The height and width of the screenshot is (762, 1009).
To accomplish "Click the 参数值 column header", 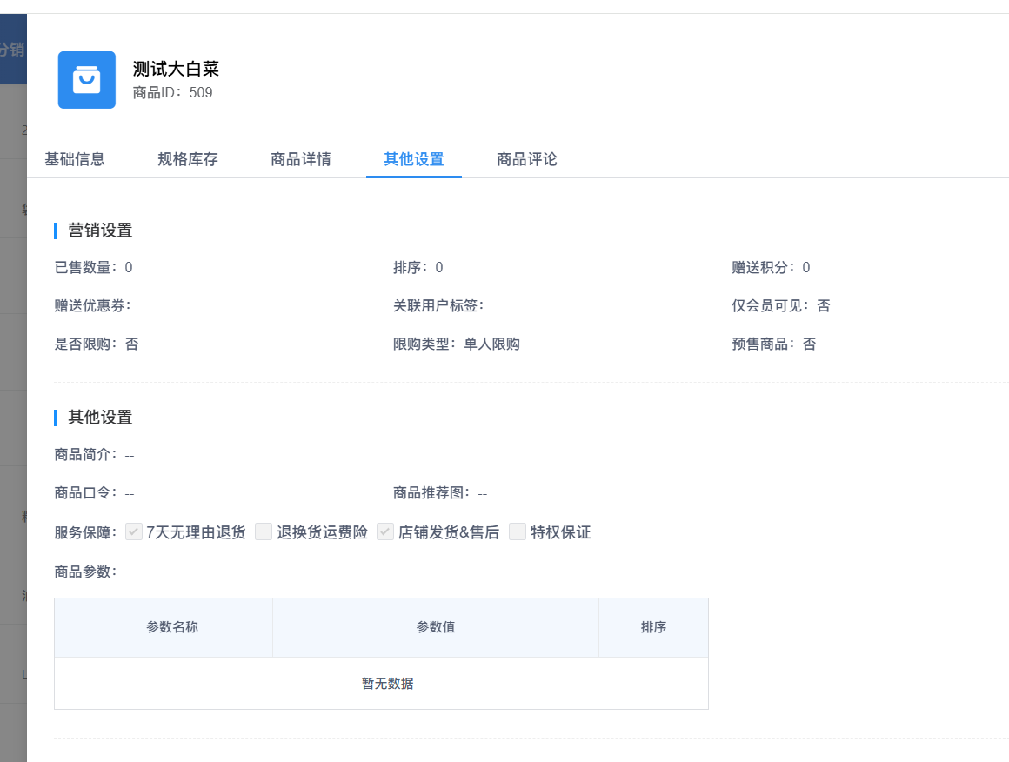I will pyautogui.click(x=435, y=627).
